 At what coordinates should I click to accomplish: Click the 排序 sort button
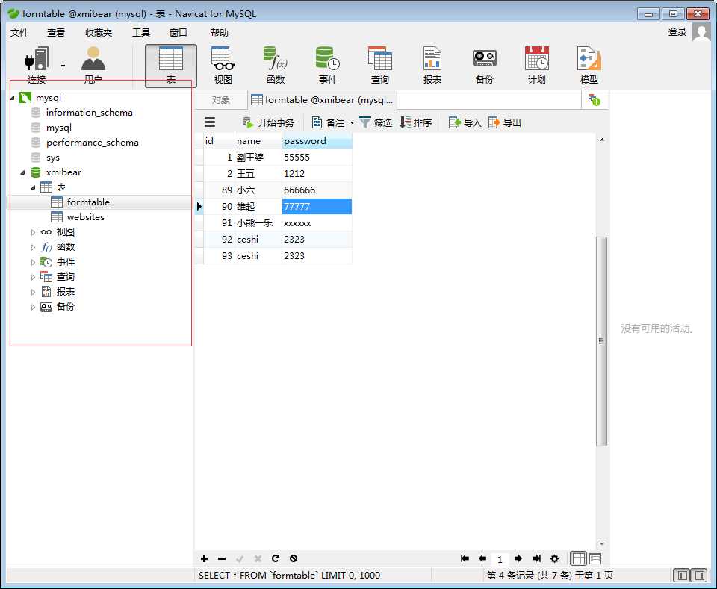click(416, 122)
